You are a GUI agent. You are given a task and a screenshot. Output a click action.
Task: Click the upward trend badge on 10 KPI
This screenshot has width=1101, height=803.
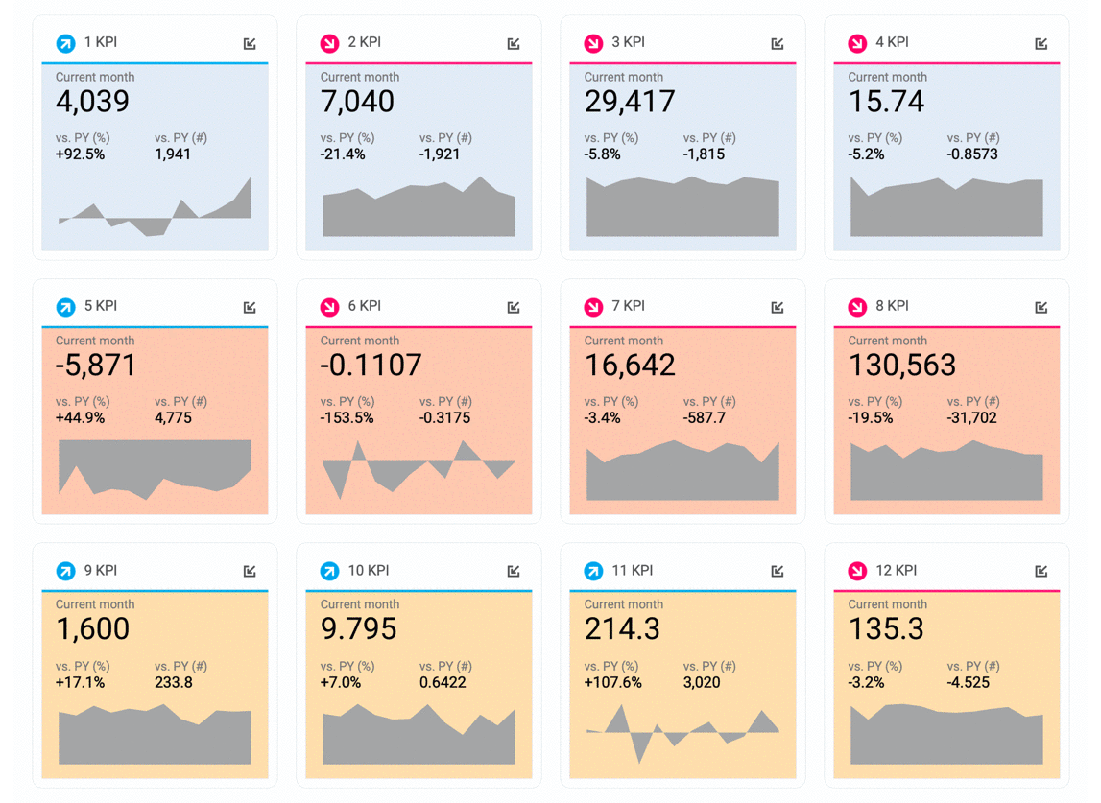[x=330, y=570]
